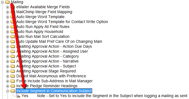Screen dimensions: 189x99
Task: Select Awaiting Approval Action - Action Due Days
Action: click(x=54, y=46)
